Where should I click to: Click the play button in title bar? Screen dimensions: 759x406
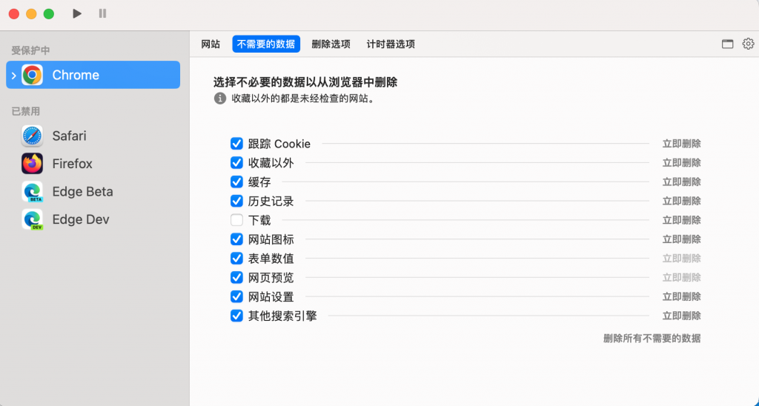click(x=77, y=13)
